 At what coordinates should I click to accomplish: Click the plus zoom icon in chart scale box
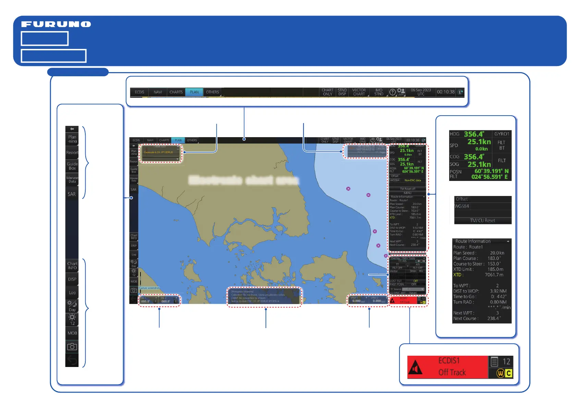(177, 146)
